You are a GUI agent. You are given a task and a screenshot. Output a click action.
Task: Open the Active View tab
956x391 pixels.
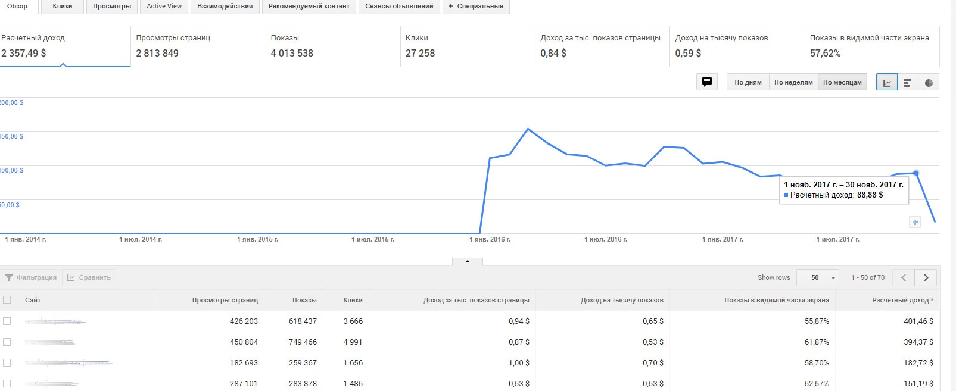pos(164,7)
